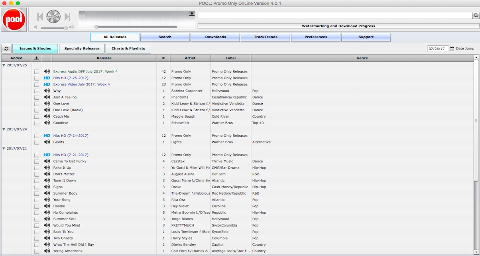Select the Back To You release
The image size is (480, 256).
click(63, 232)
